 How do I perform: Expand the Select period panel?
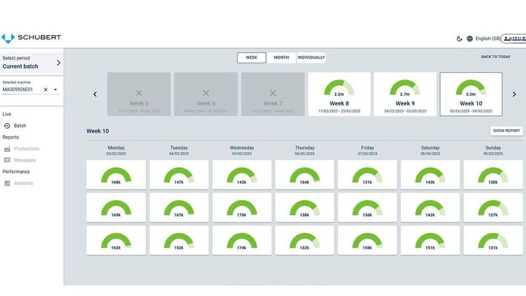click(58, 63)
